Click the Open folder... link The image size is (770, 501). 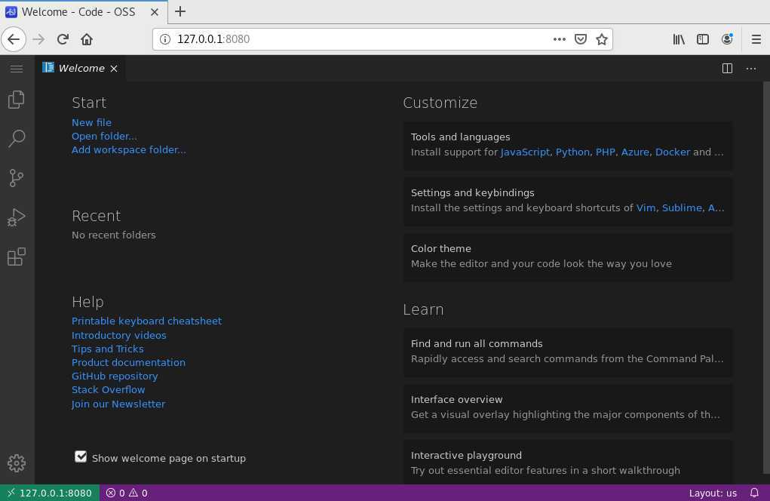click(104, 136)
